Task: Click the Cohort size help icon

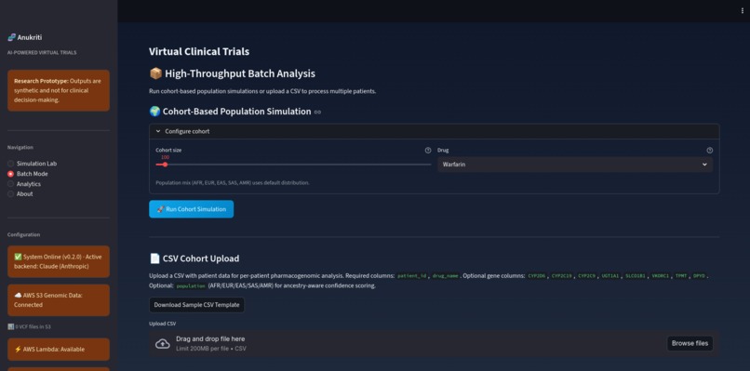Action: pos(428,150)
